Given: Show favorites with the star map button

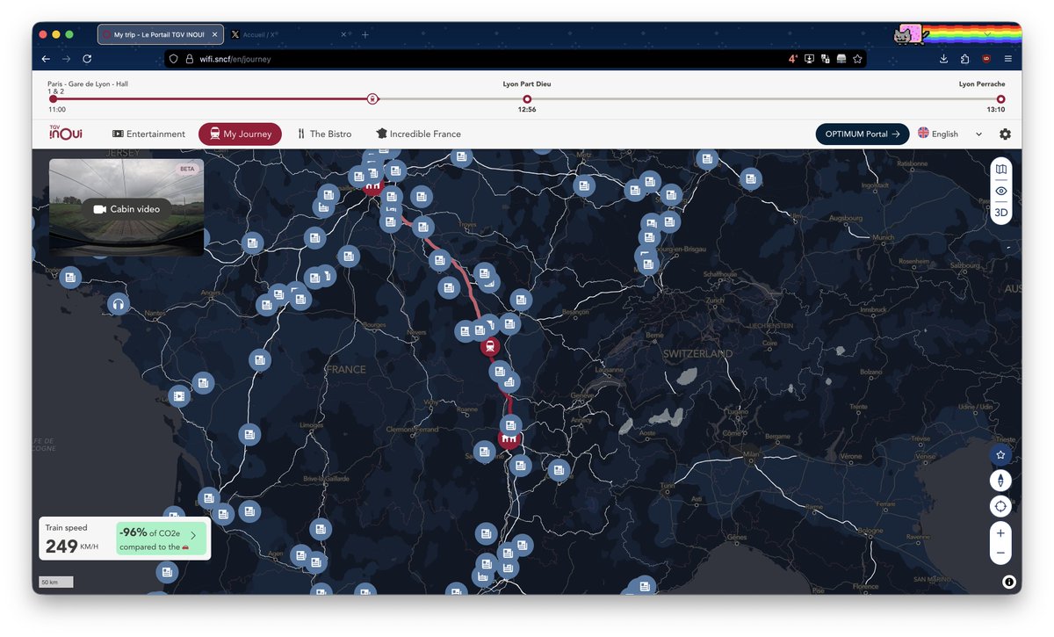Looking at the screenshot, I should click(1000, 455).
